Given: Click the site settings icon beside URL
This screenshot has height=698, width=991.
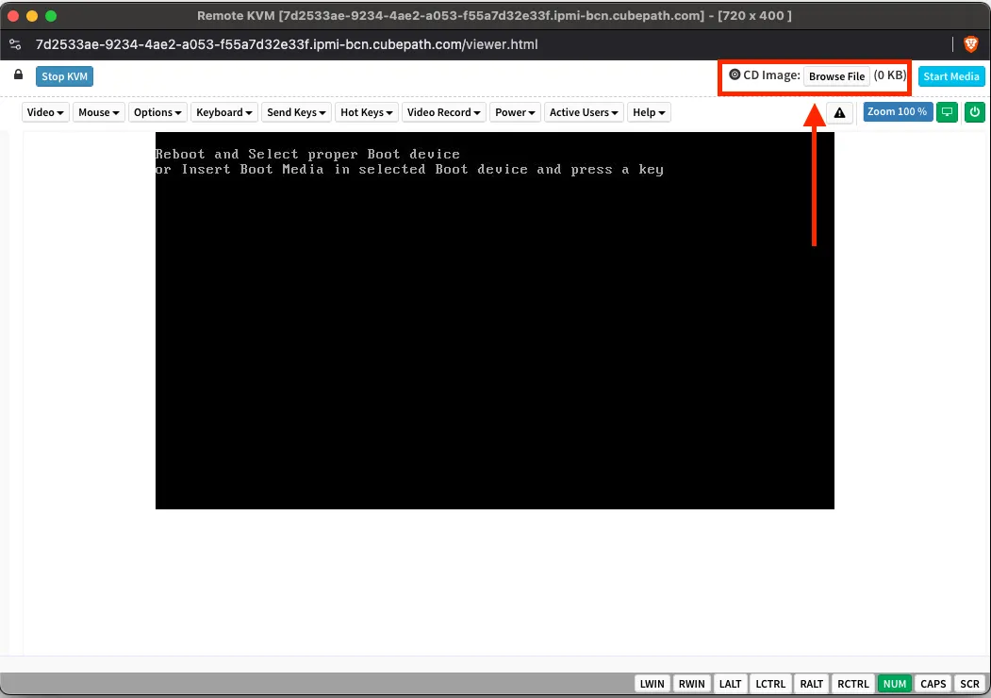Looking at the screenshot, I should tap(15, 44).
